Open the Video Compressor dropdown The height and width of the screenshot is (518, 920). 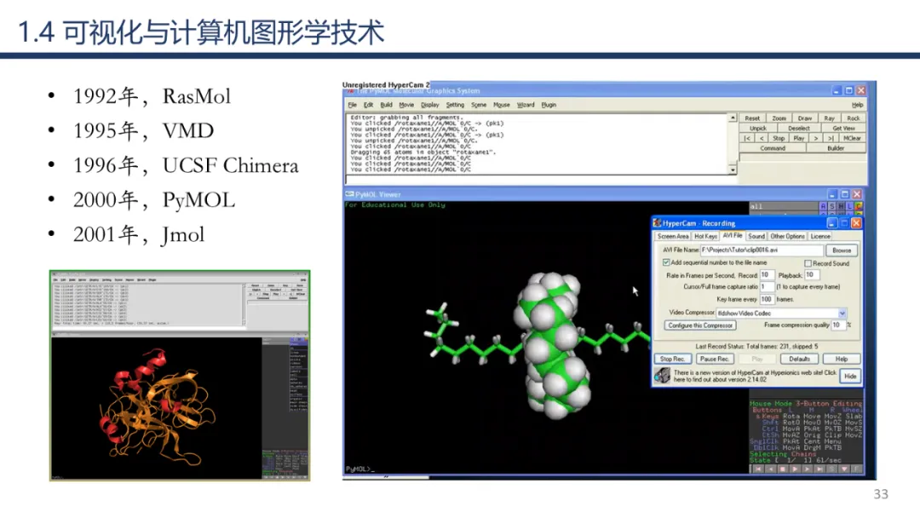pyautogui.click(x=842, y=314)
